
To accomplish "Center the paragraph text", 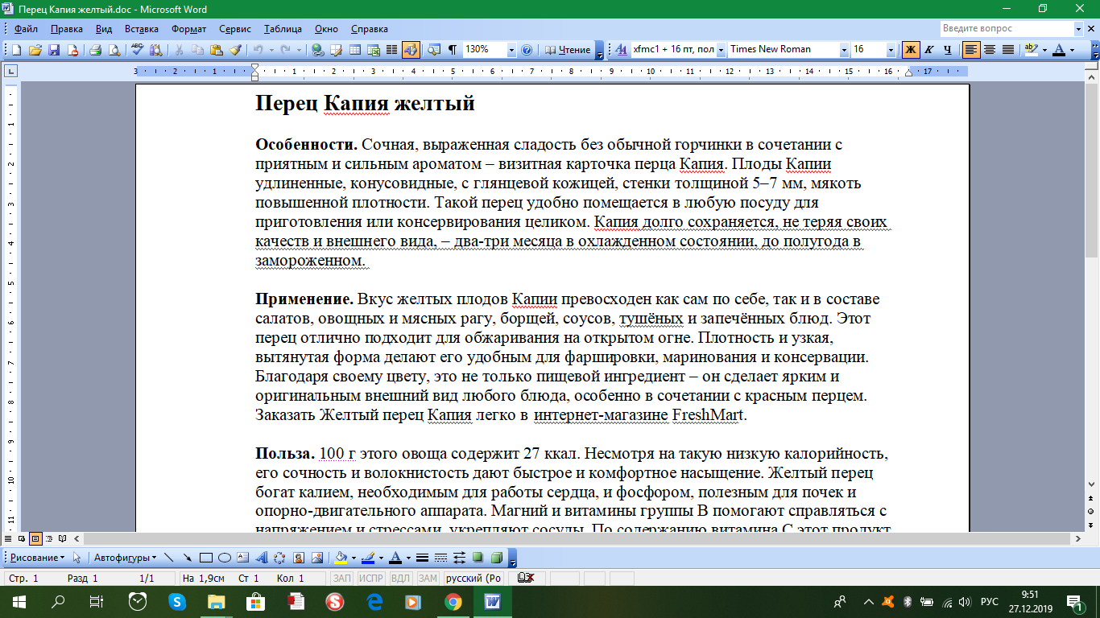I will click(990, 49).
